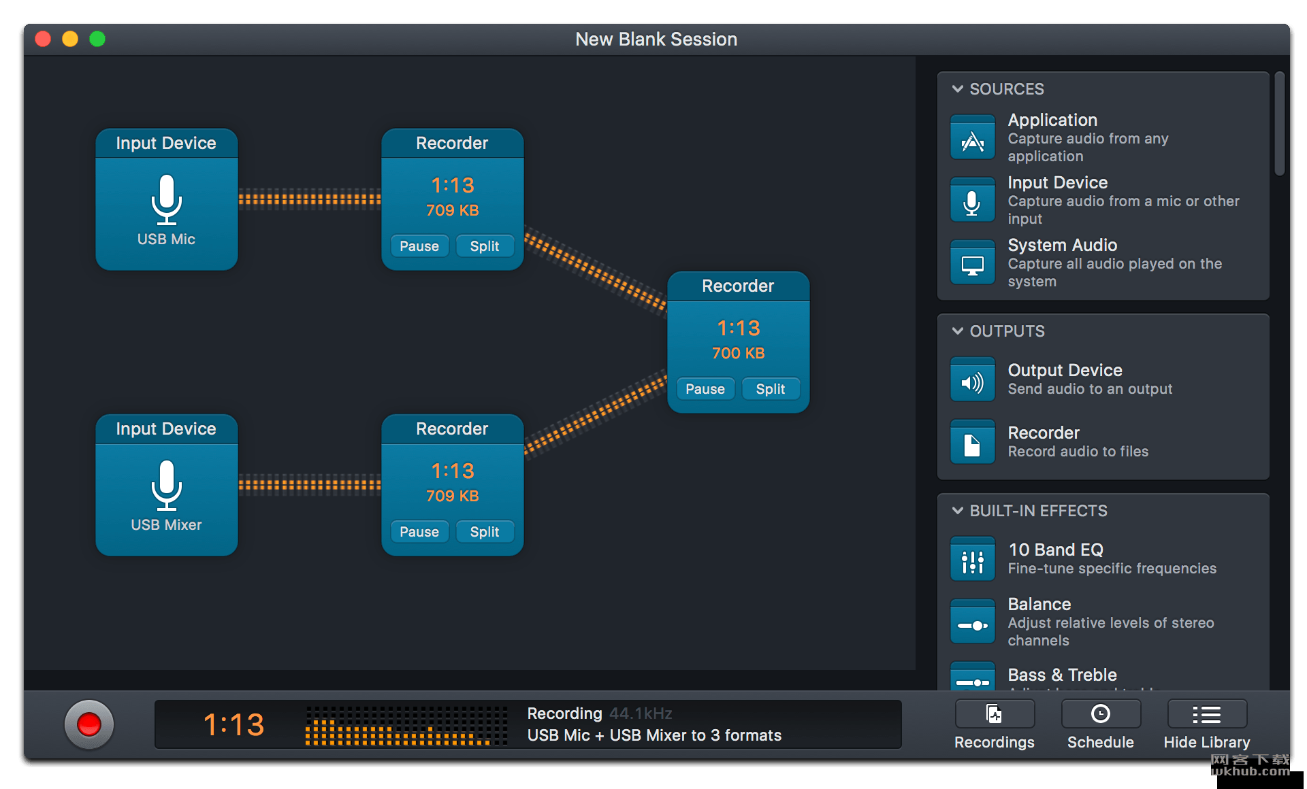Click the 1:13 timer in bottom status display
The image size is (1307, 789).
pyautogui.click(x=233, y=725)
